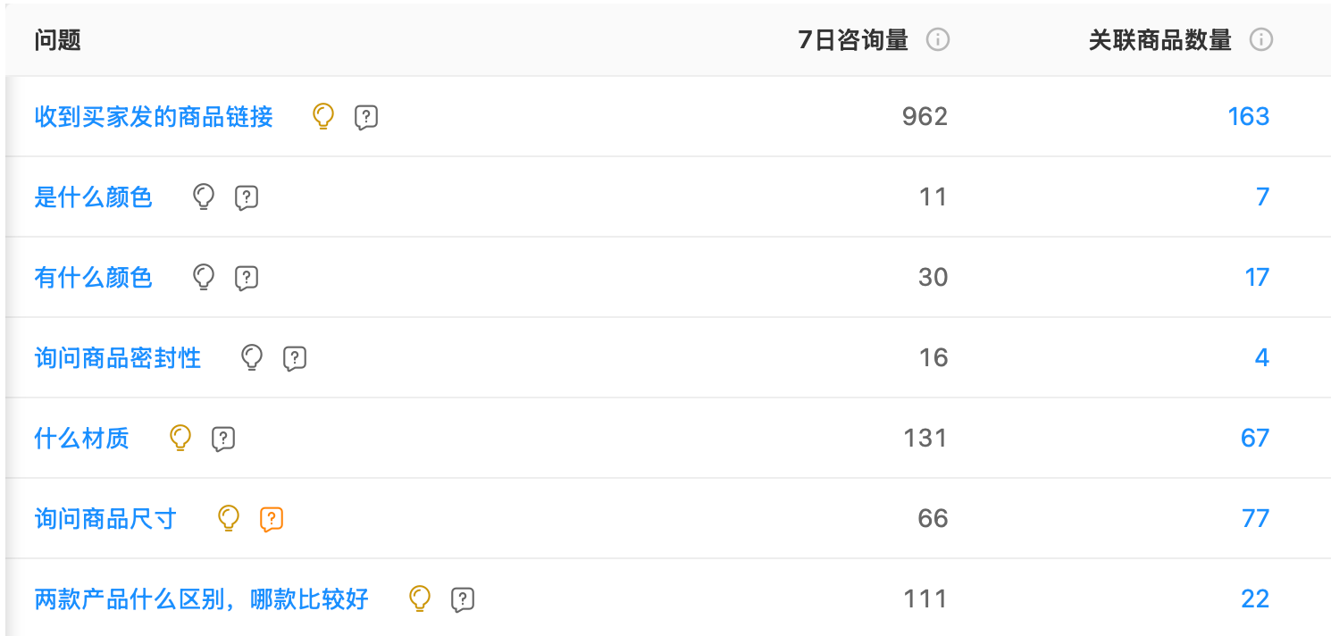The height and width of the screenshot is (636, 1331).
Task: Click lightbulb icon beside 有什么颜色
Action: tap(204, 277)
